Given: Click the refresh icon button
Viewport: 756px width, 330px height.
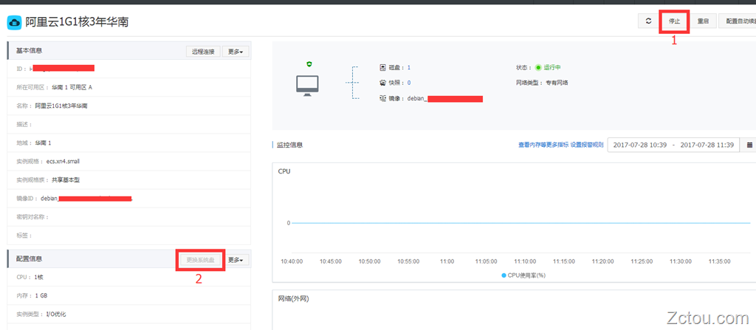Looking at the screenshot, I should pos(648,21).
